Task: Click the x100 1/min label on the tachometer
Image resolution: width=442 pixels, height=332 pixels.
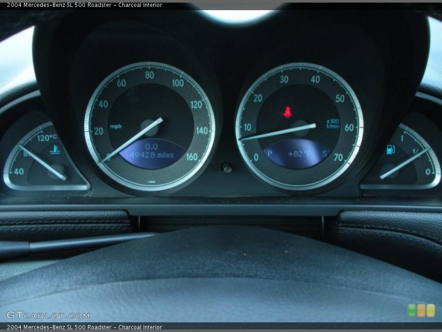Action: [332, 124]
